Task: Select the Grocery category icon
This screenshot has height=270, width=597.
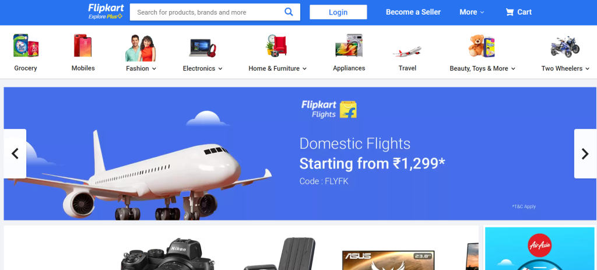Action: point(26,45)
